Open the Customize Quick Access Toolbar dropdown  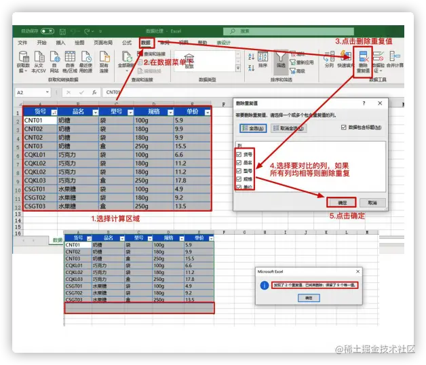pyautogui.click(x=100, y=31)
